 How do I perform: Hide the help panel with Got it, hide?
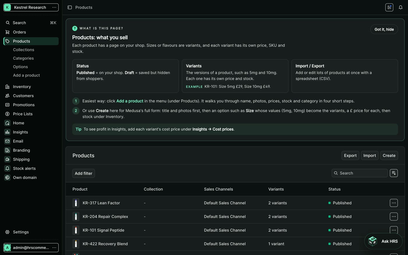point(384,29)
